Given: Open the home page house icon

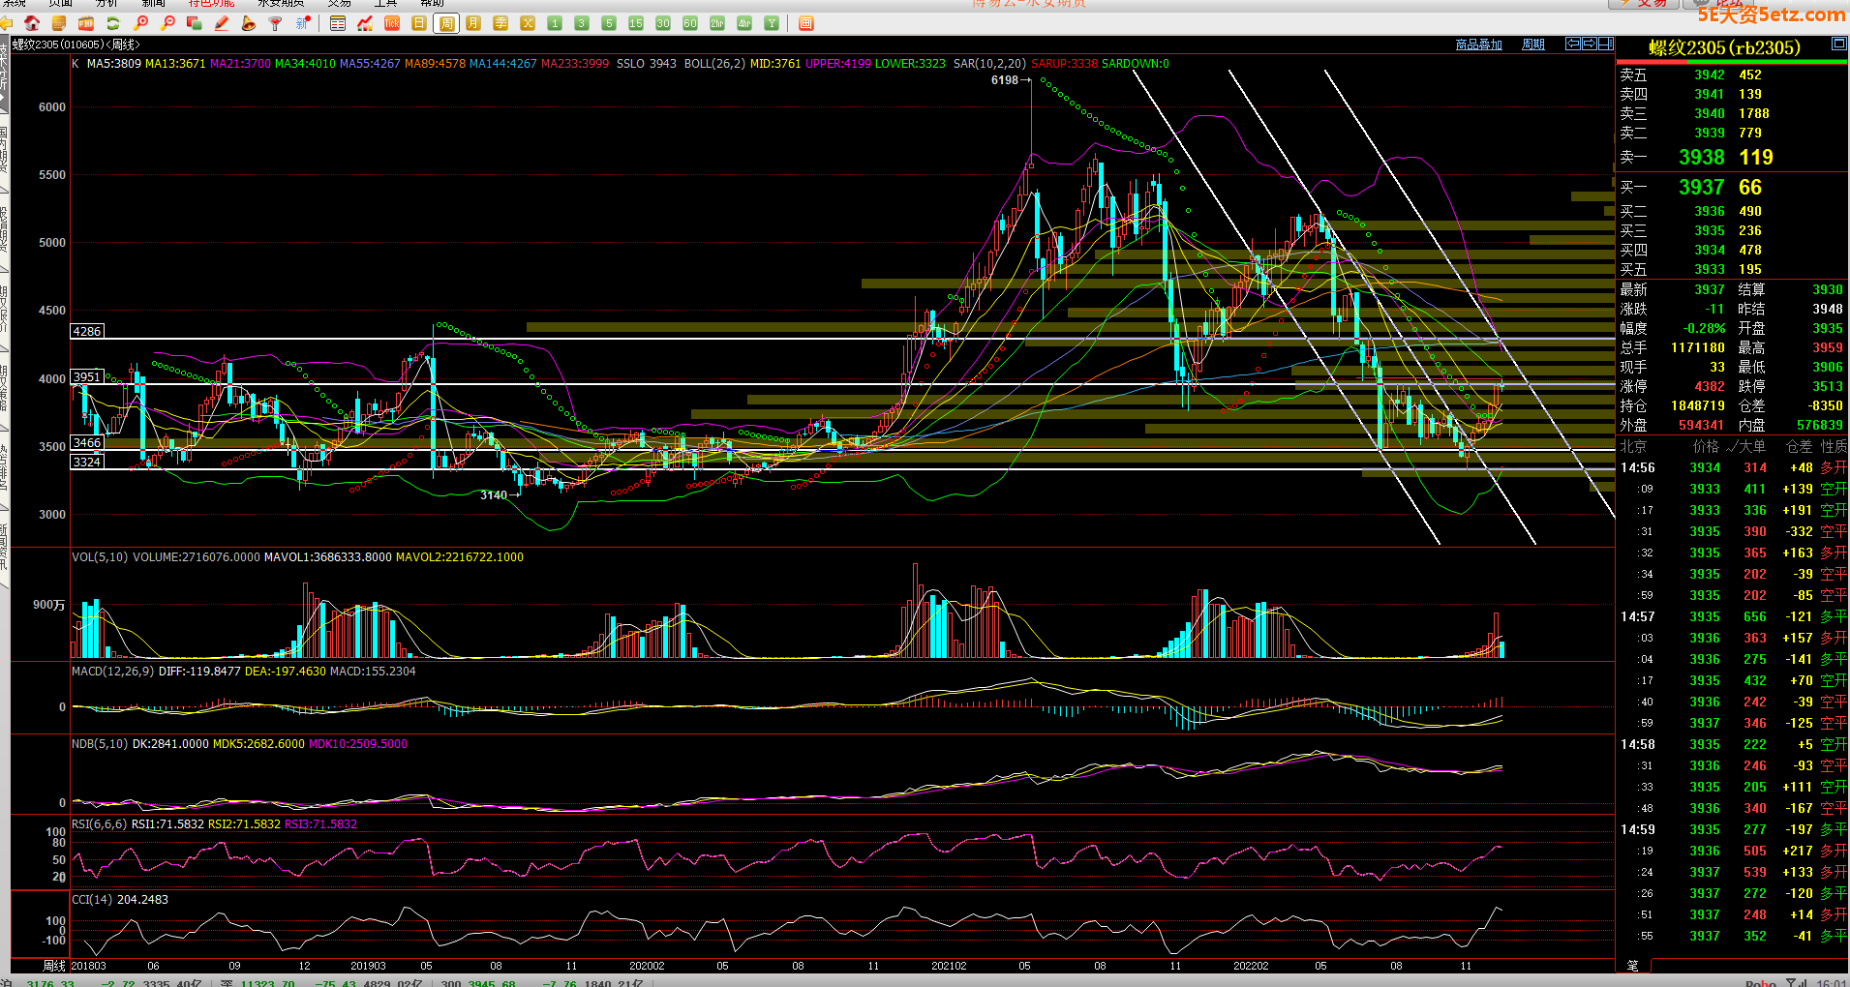Looking at the screenshot, I should pyautogui.click(x=32, y=23).
